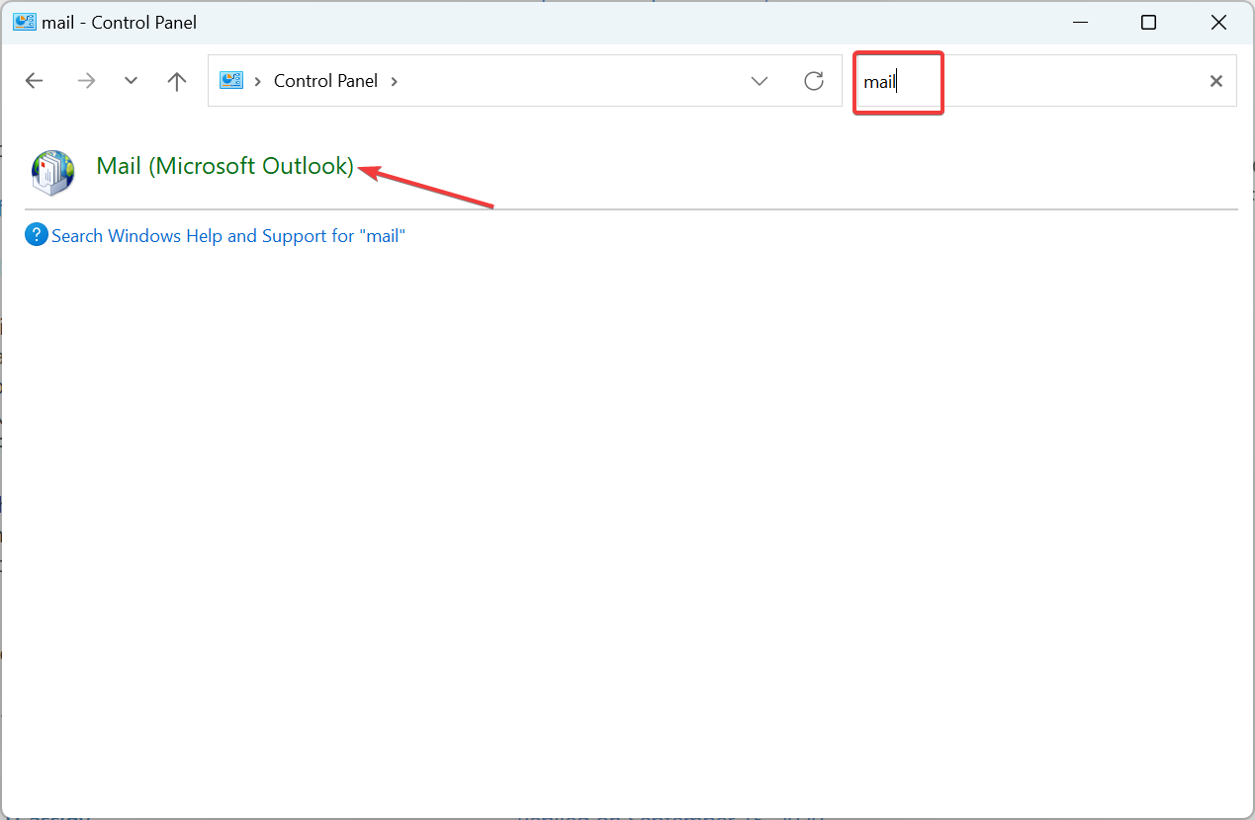The image size is (1255, 820).
Task: Search Windows Help and Support for mail
Action: point(228,236)
